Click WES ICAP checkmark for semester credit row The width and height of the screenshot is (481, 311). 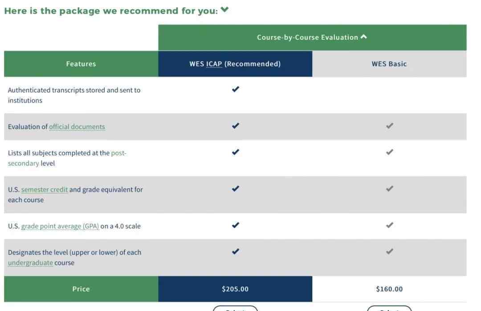click(x=236, y=188)
